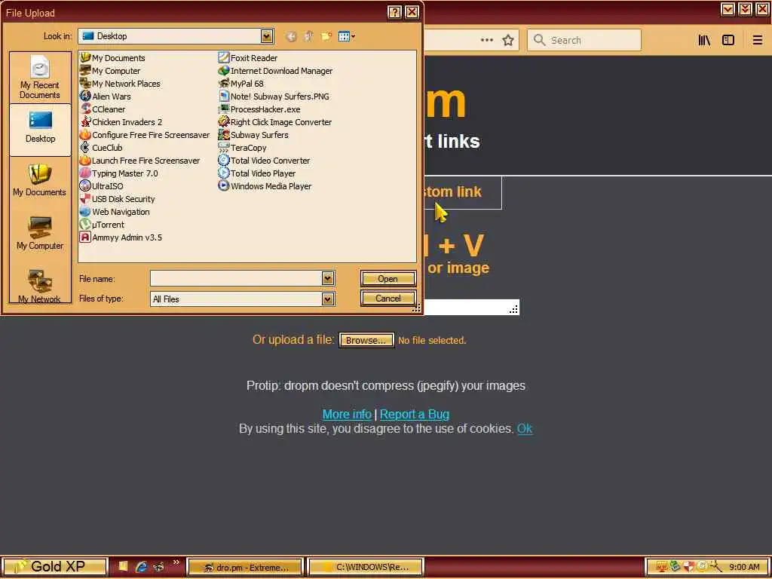Select the Windows Media Player shortcut
The image size is (772, 579).
[265, 186]
